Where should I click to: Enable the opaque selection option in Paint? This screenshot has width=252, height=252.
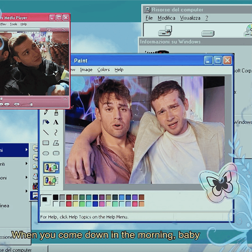coord(51,167)
